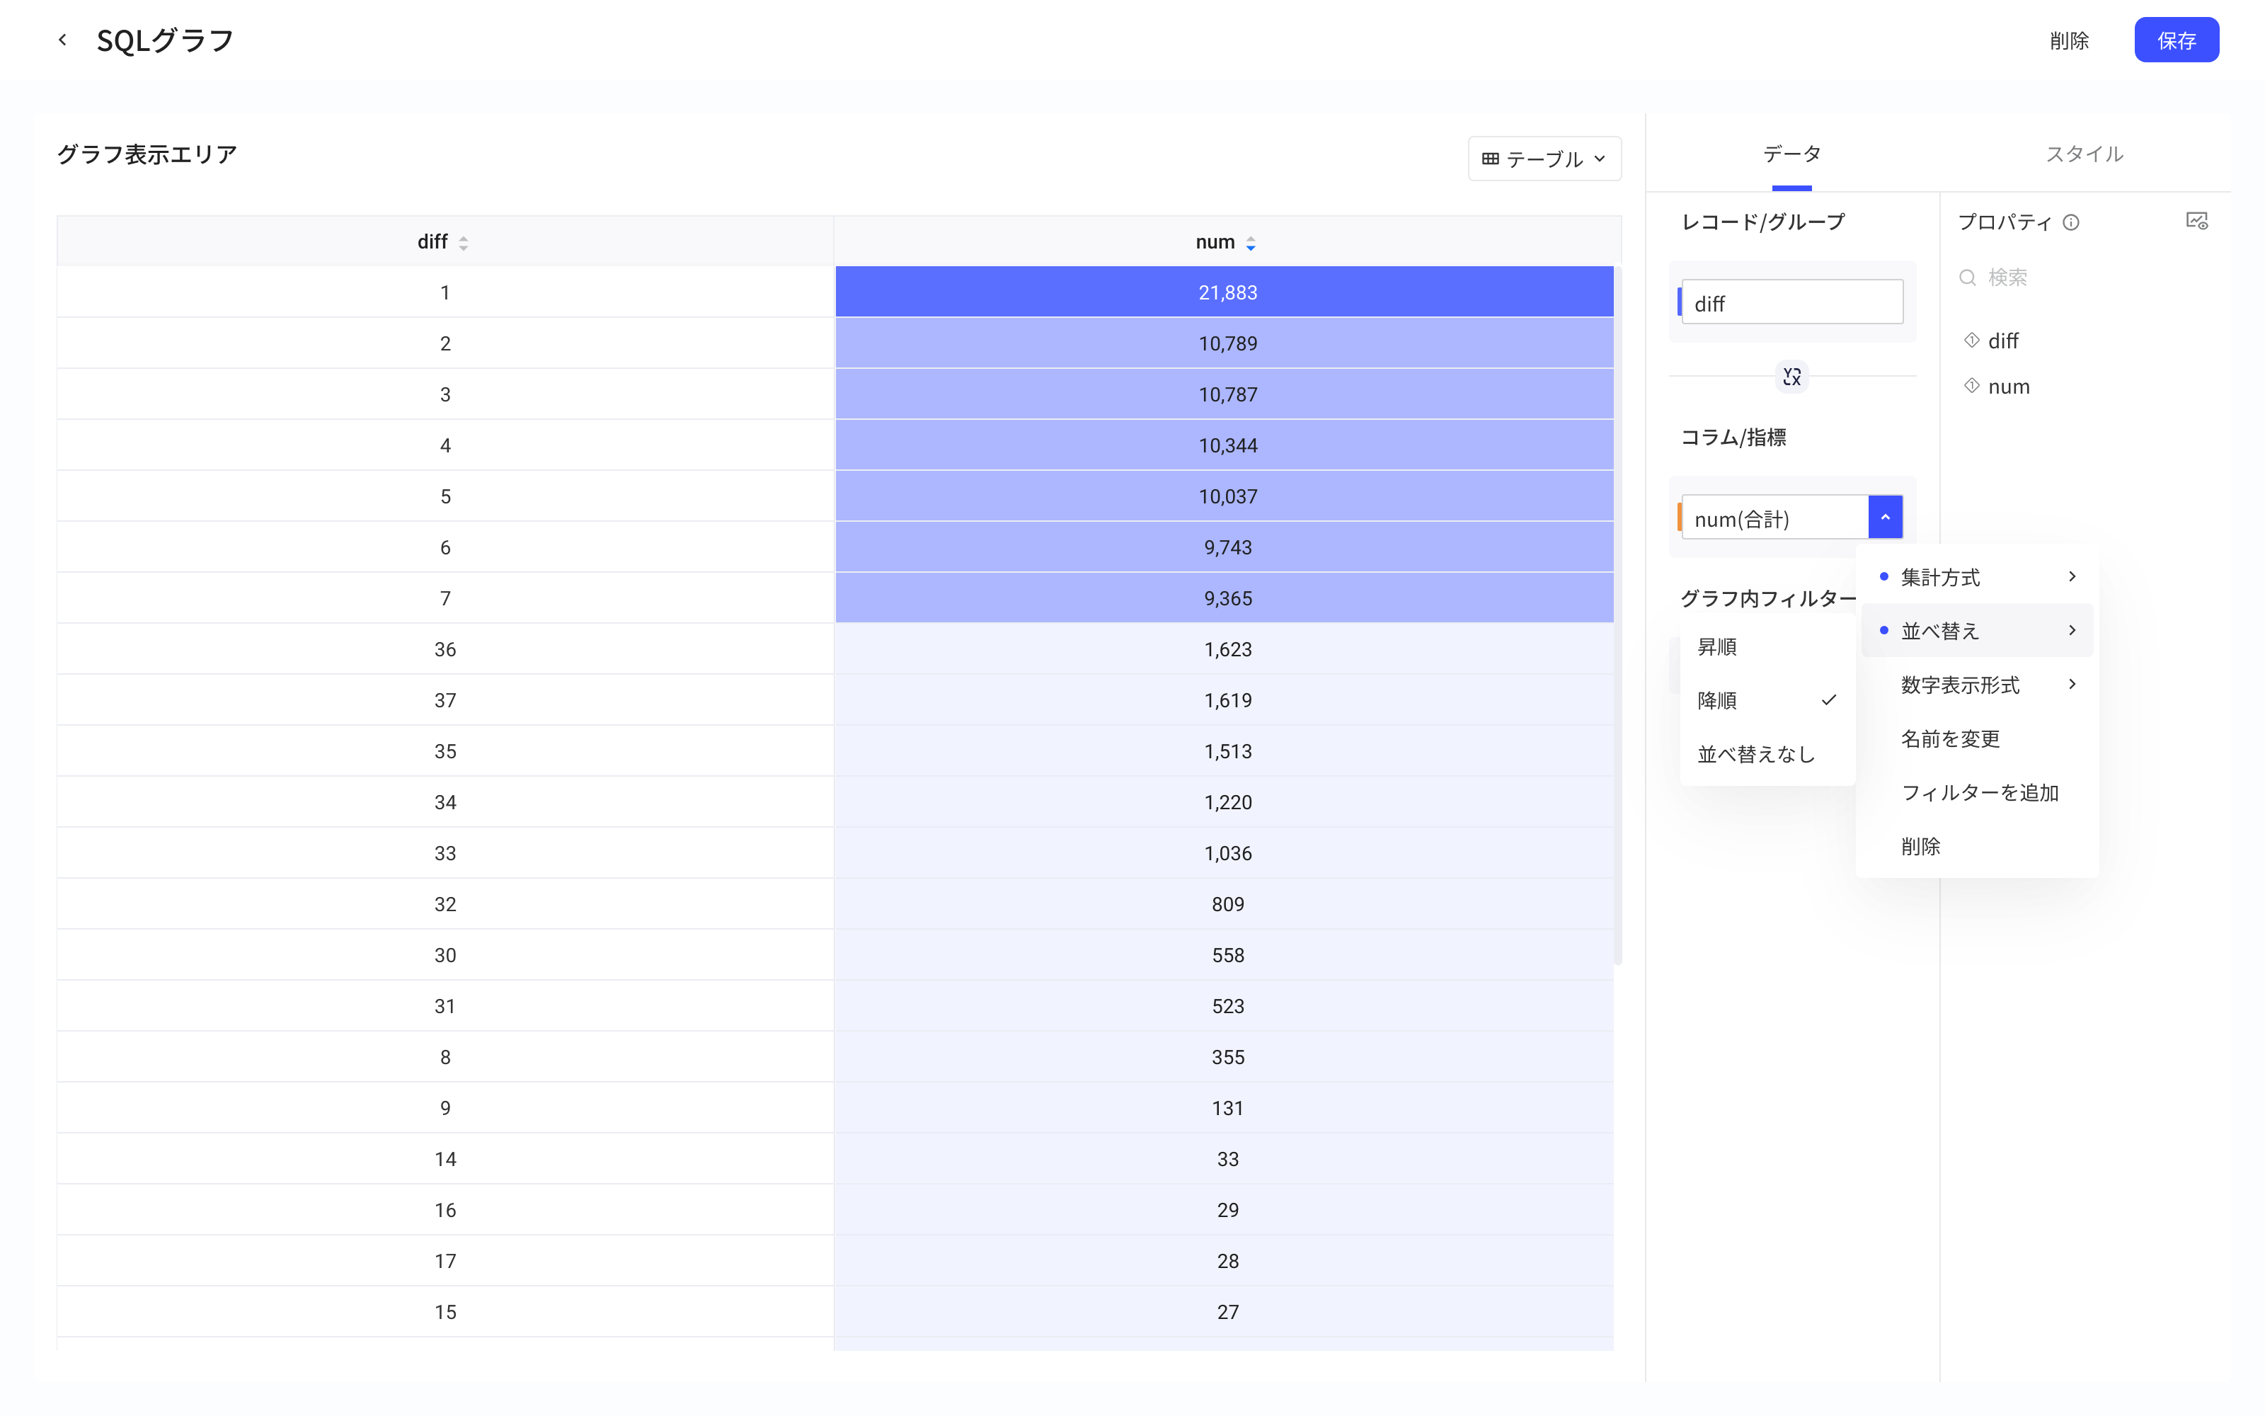
Task: Click the table scrollbar
Action: 1617,615
